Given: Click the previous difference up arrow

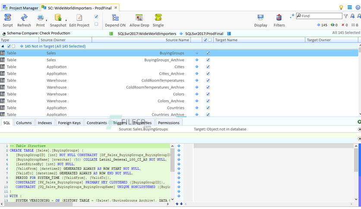Looking at the screenshot, I should click(177, 204).
